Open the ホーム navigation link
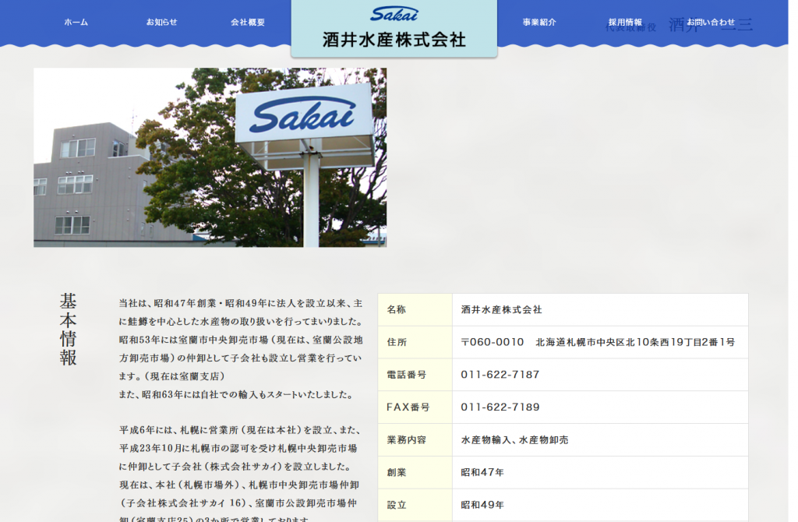The width and height of the screenshot is (798, 522). pyautogui.click(x=76, y=23)
